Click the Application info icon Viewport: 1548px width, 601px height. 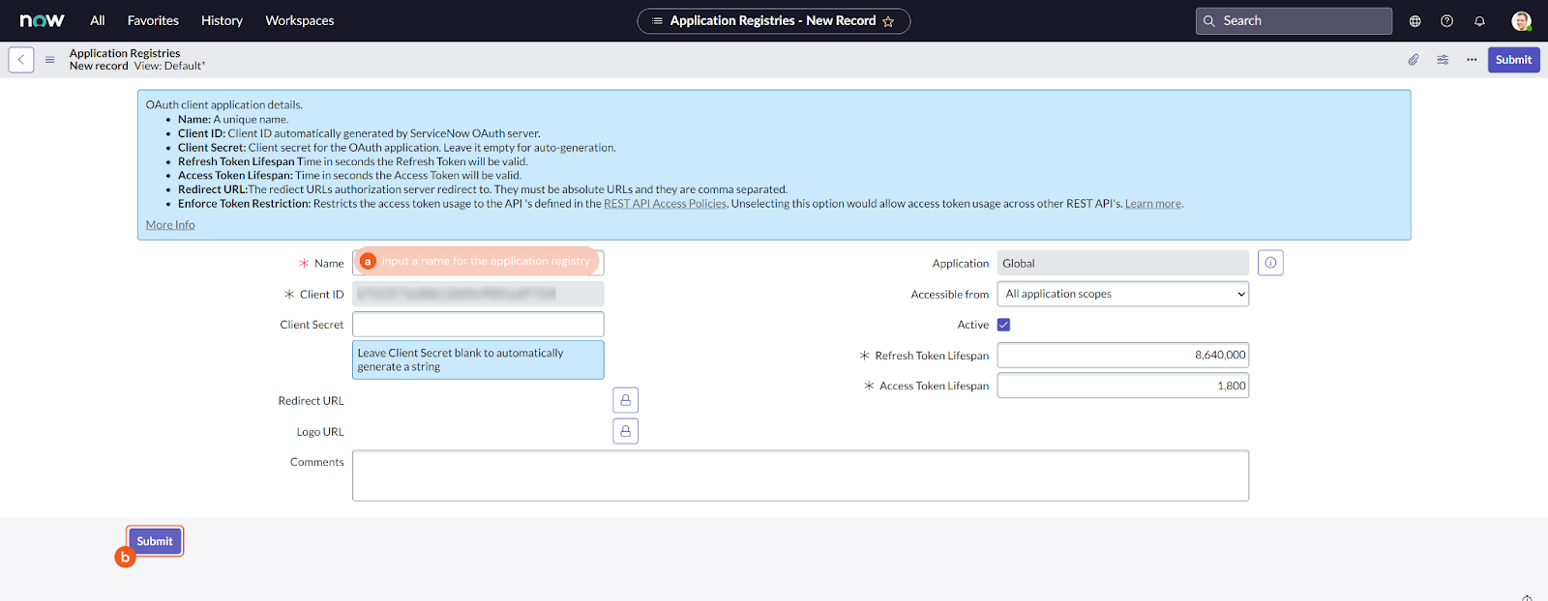[x=1270, y=263]
